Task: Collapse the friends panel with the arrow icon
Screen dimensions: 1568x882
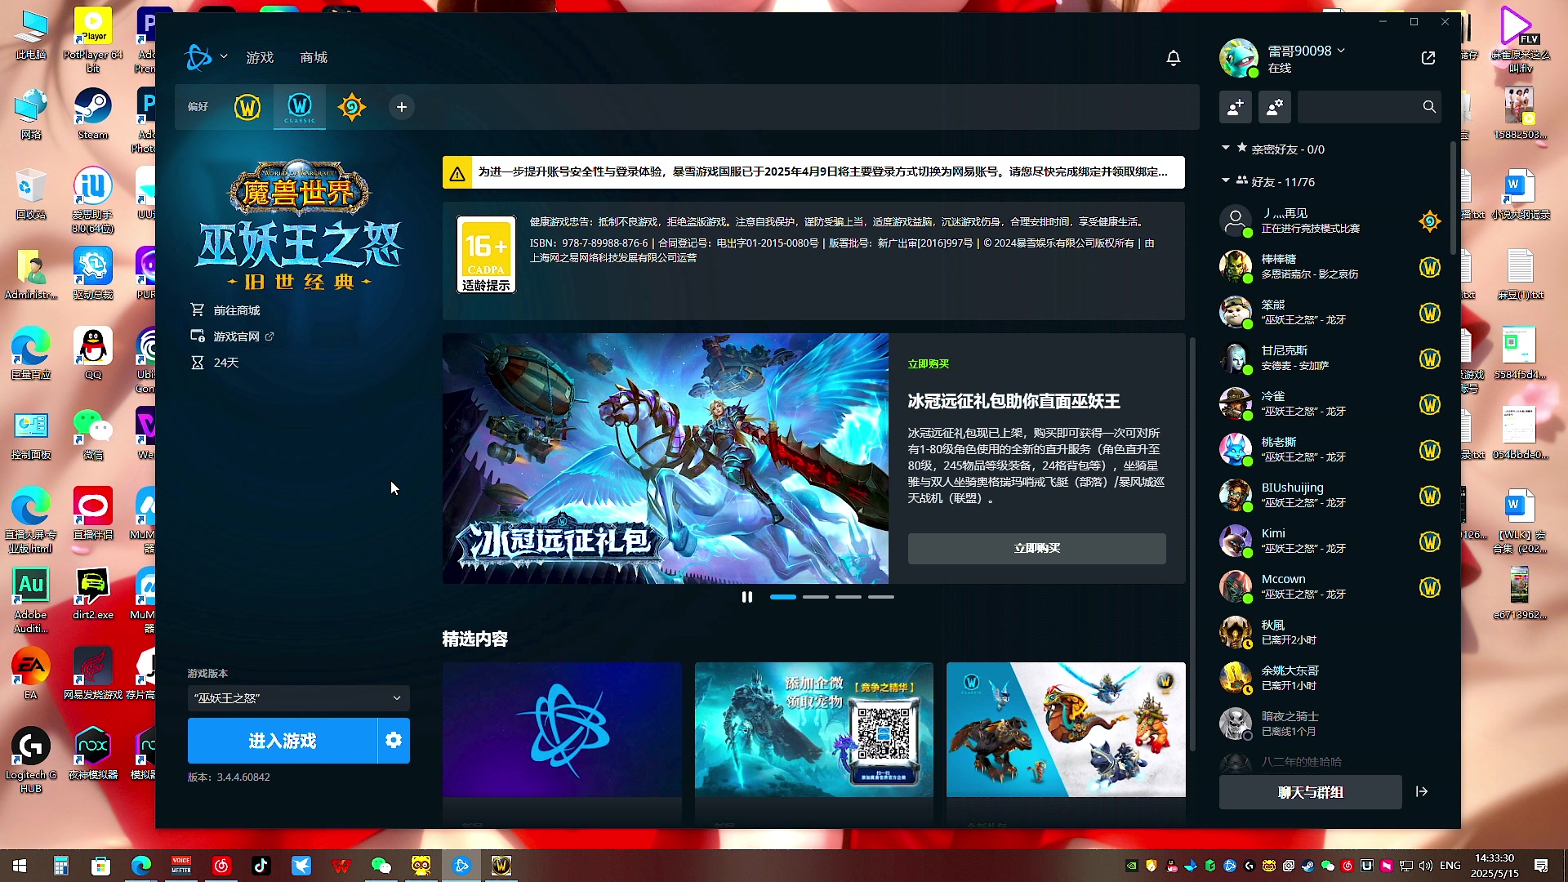Action: [1422, 791]
